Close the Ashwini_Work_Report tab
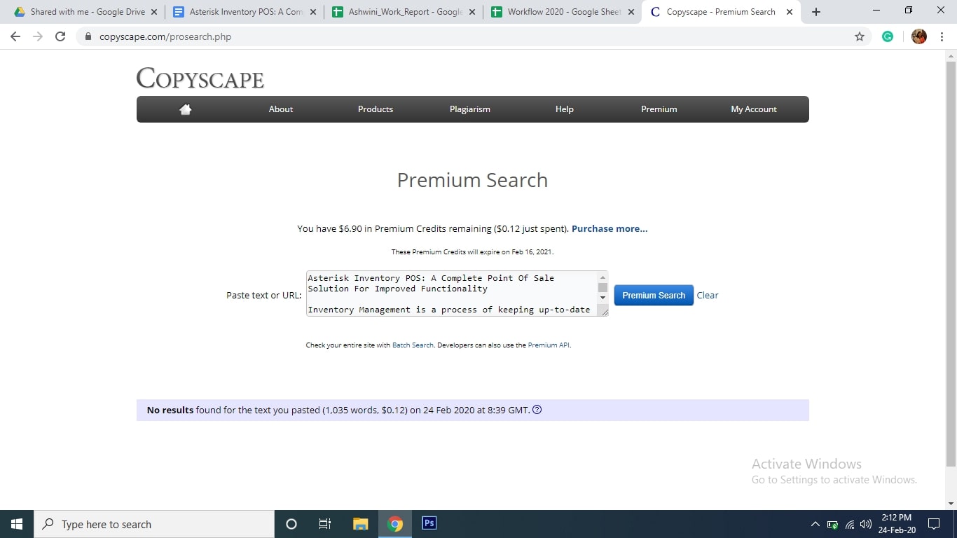The image size is (957, 538). pos(471,12)
